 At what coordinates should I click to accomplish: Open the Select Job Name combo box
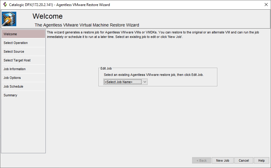pyautogui.click(x=122, y=82)
